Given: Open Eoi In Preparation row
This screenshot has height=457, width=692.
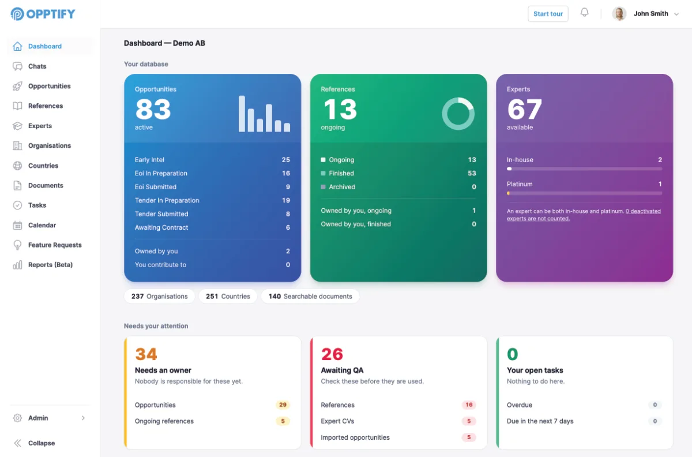Looking at the screenshot, I should [x=212, y=173].
